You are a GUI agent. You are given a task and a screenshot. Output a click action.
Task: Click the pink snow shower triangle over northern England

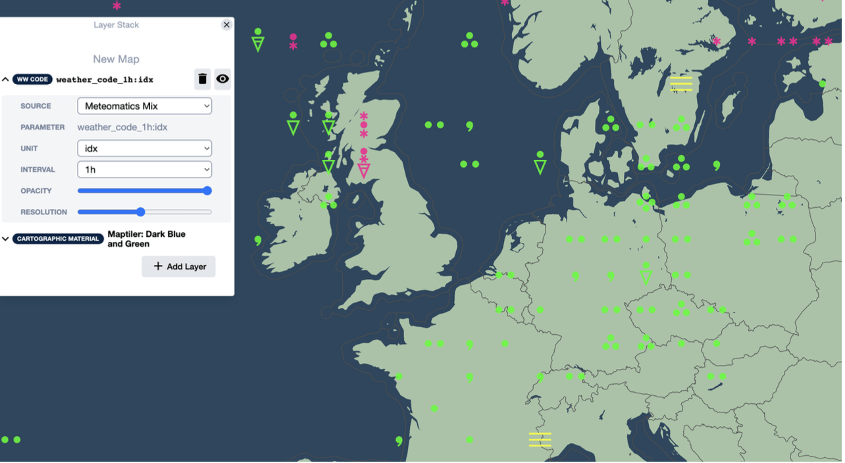[x=365, y=171]
